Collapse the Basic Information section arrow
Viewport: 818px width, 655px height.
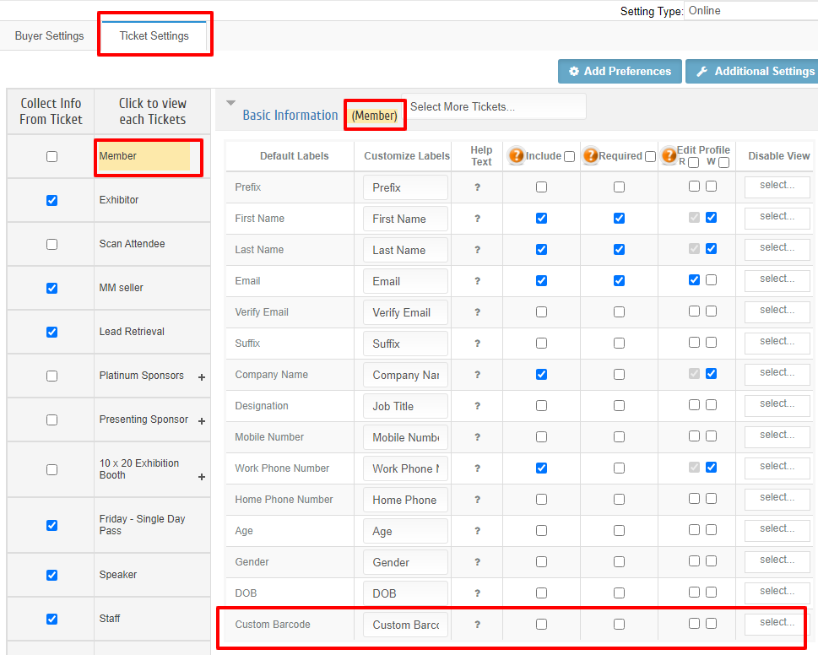[230, 103]
